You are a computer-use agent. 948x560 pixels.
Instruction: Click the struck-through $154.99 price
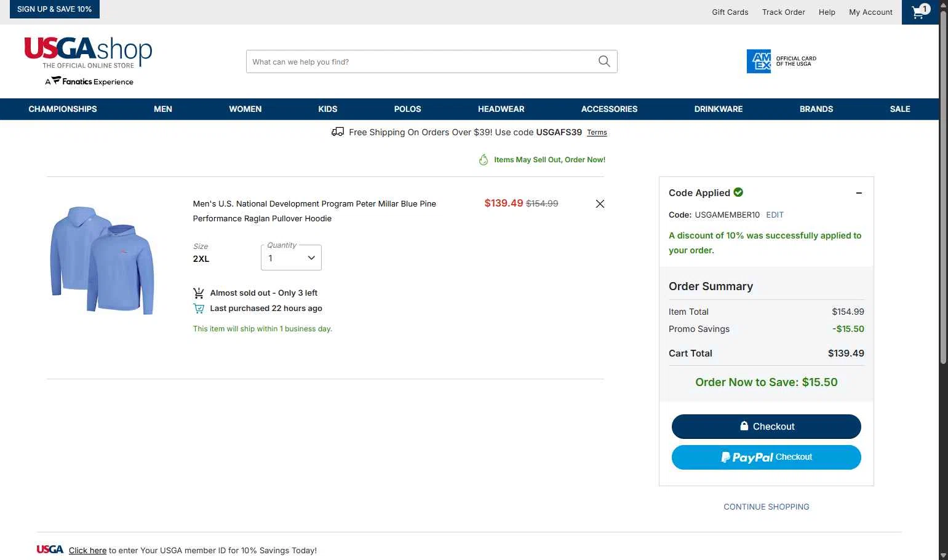coord(542,203)
